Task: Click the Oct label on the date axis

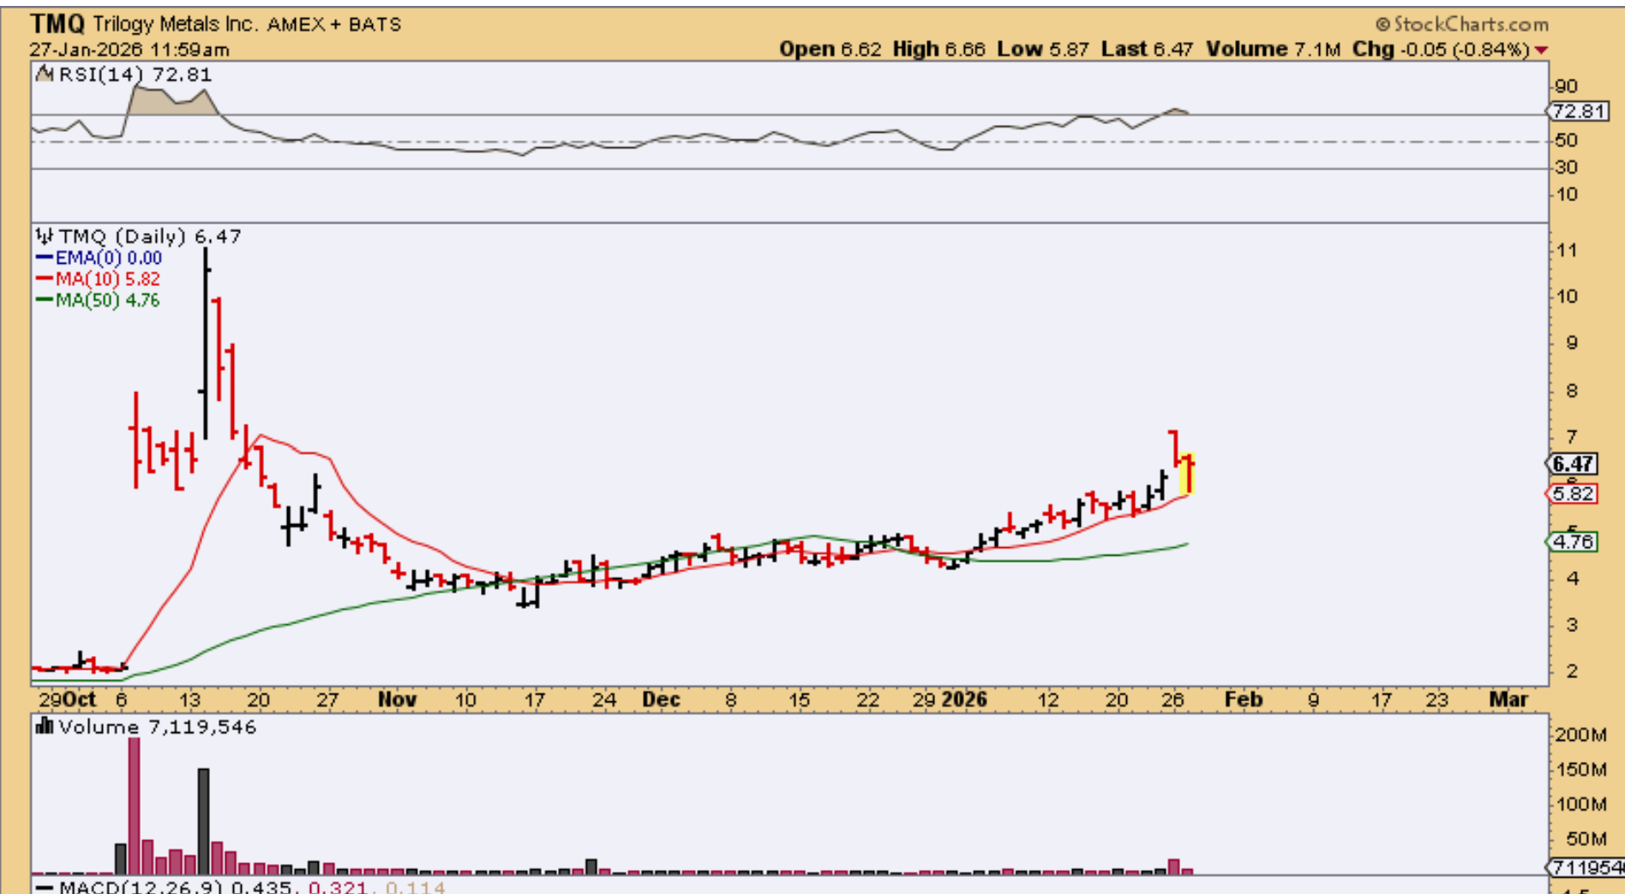Action: point(80,700)
